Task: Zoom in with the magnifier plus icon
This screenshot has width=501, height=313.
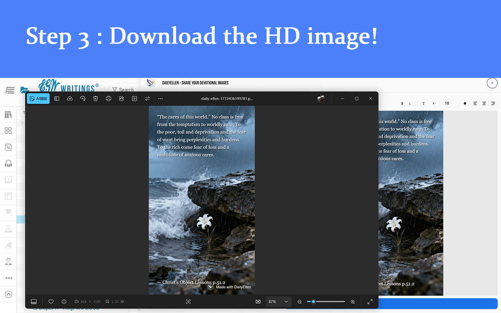Action: tap(353, 302)
